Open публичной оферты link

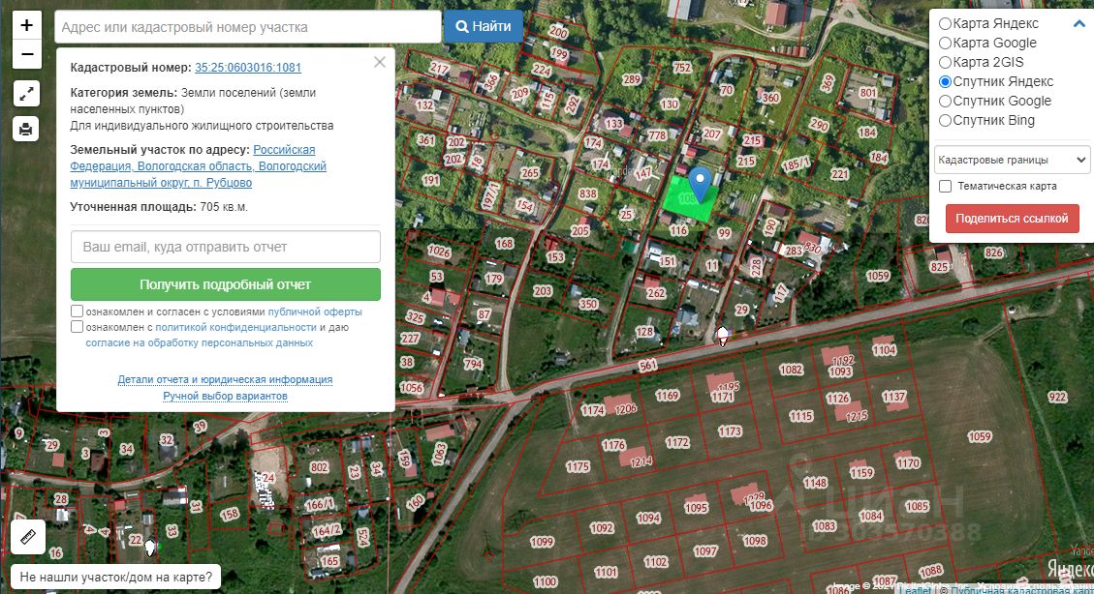point(315,312)
